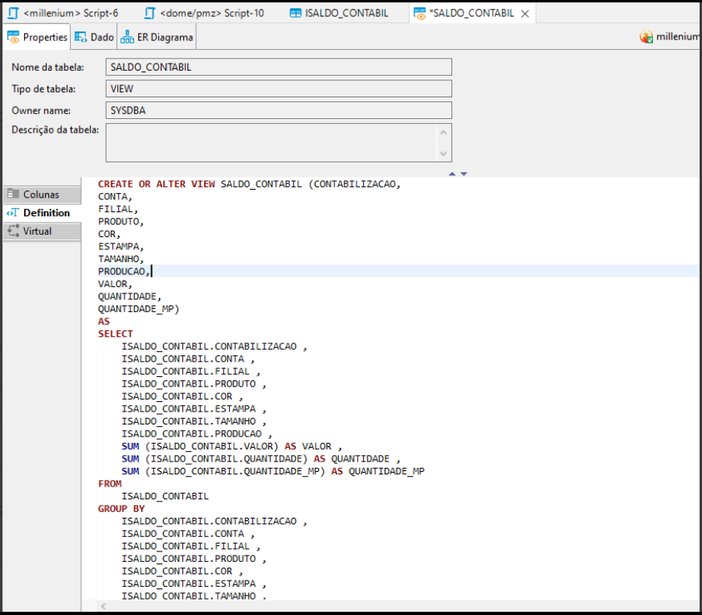
Task: Click the Colunas icon in side panel
Action: (x=13, y=195)
